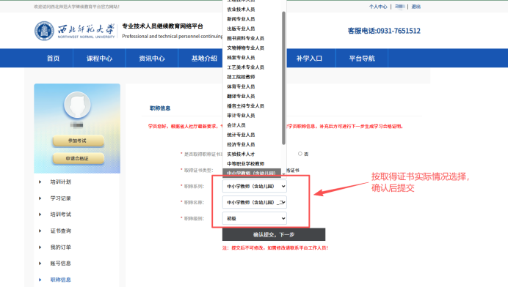The width and height of the screenshot is (508, 287).
Task: Choose 中等职业学校教师 option
Action: [x=252, y=164]
